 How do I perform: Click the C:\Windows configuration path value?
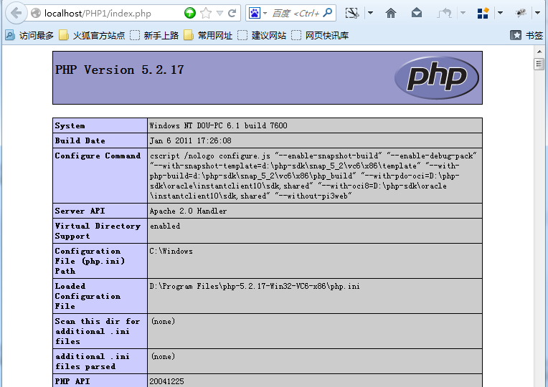click(x=171, y=251)
